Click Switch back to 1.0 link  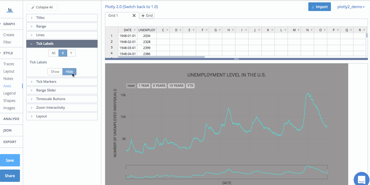(141, 7)
